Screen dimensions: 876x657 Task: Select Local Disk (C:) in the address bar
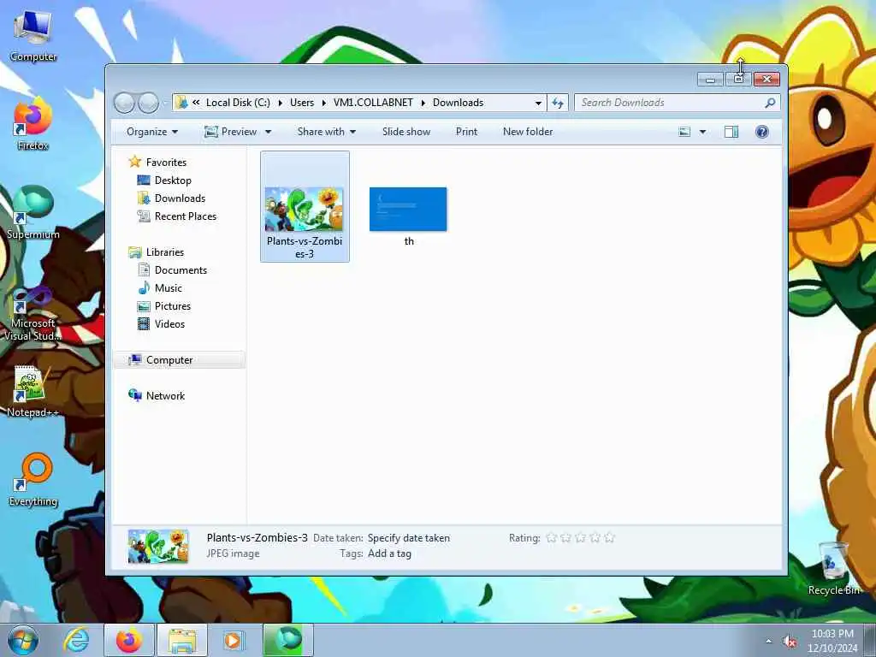(238, 103)
